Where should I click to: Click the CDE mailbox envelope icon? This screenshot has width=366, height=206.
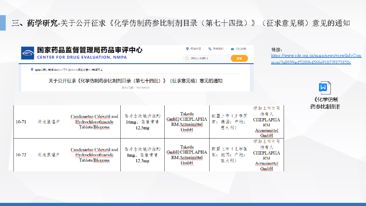[x=232, y=49]
